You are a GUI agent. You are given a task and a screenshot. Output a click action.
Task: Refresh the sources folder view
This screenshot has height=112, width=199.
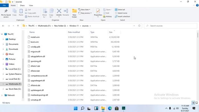pyautogui.click(x=139, y=26)
